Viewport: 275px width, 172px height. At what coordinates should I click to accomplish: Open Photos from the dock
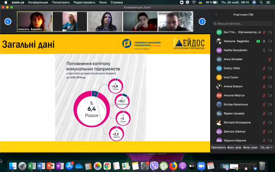[98, 166]
